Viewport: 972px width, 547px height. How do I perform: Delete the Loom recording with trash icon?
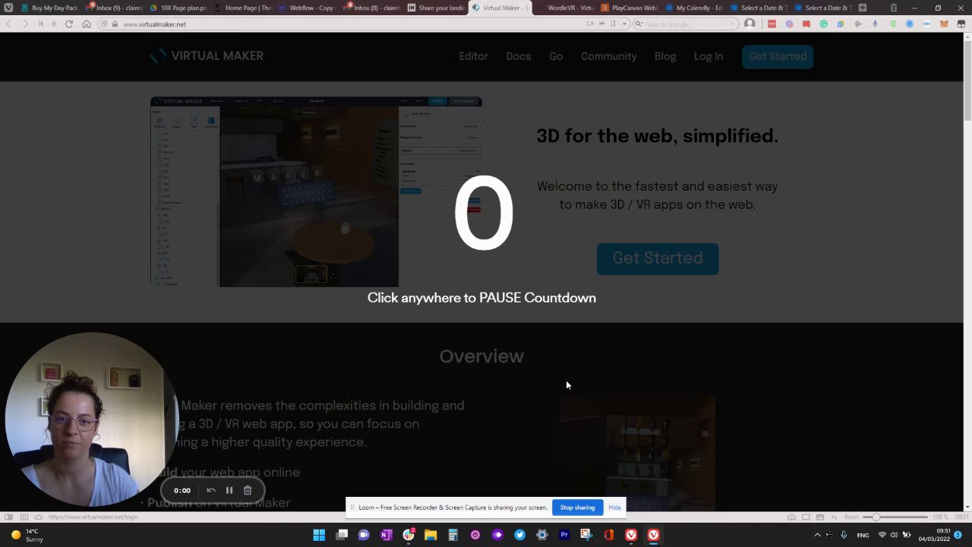[x=248, y=491]
